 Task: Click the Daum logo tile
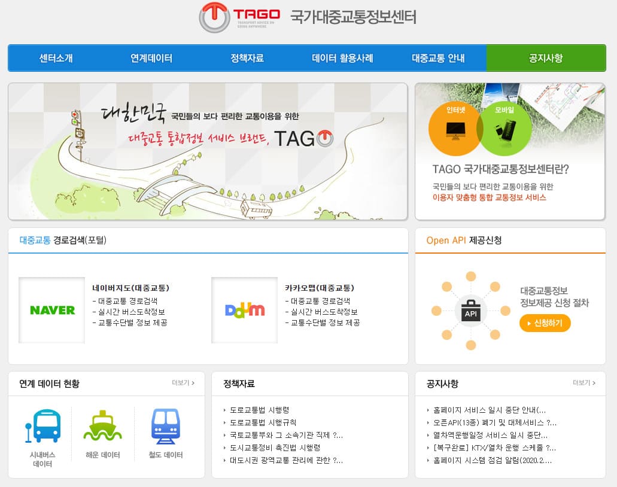pyautogui.click(x=244, y=310)
